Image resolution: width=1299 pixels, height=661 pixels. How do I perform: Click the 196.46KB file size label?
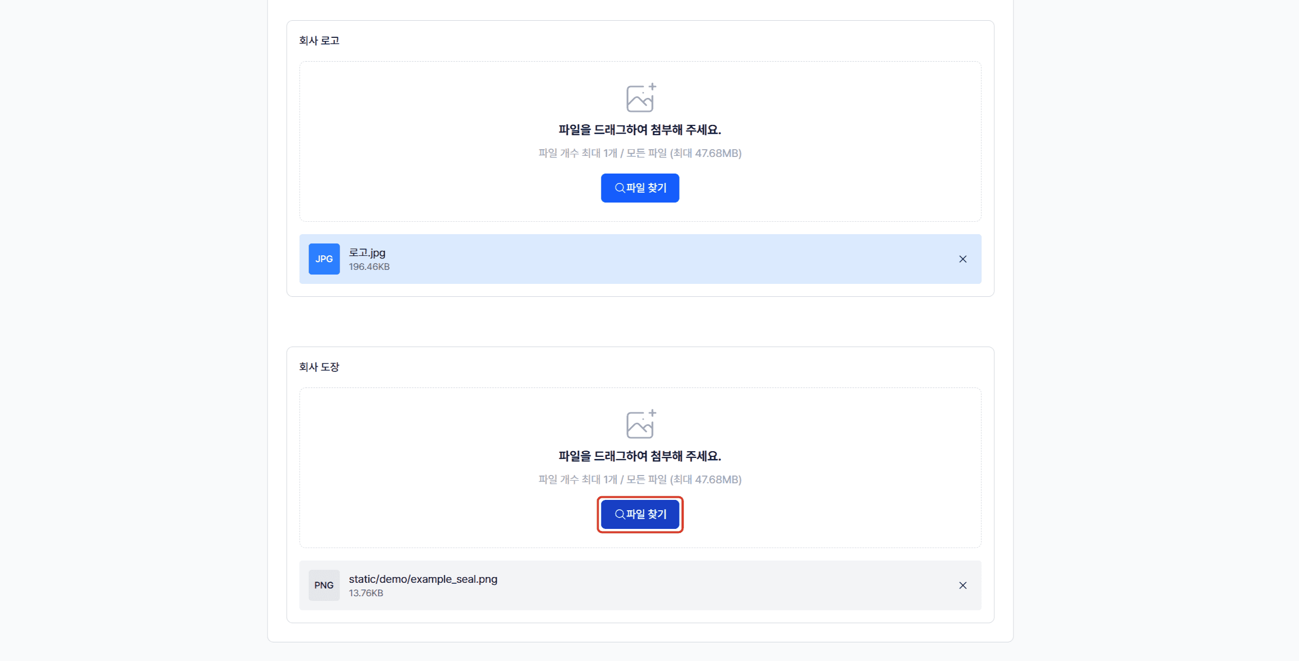tap(369, 267)
